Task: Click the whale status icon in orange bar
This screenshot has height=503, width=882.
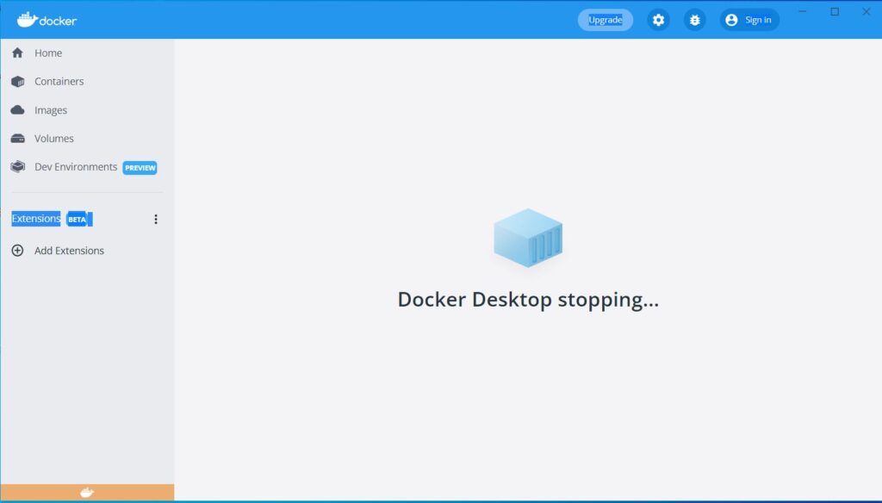Action: 87,493
